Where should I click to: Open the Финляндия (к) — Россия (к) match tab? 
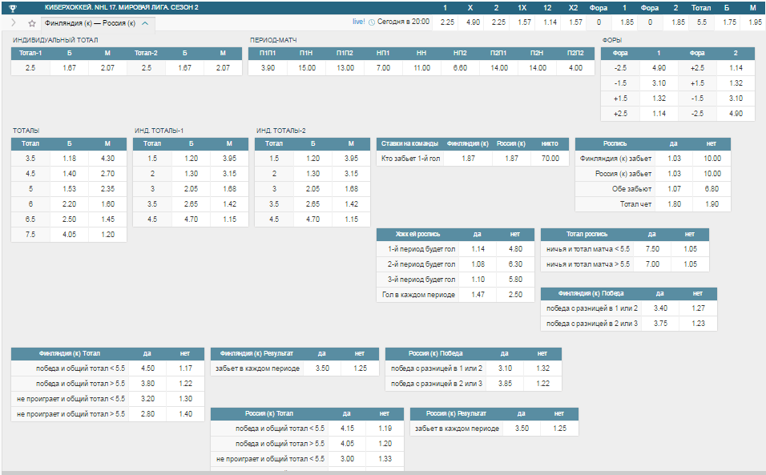(90, 23)
